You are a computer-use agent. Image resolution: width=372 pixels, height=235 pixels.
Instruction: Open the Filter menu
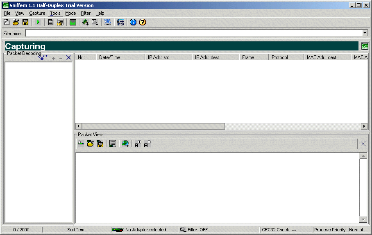click(x=85, y=13)
